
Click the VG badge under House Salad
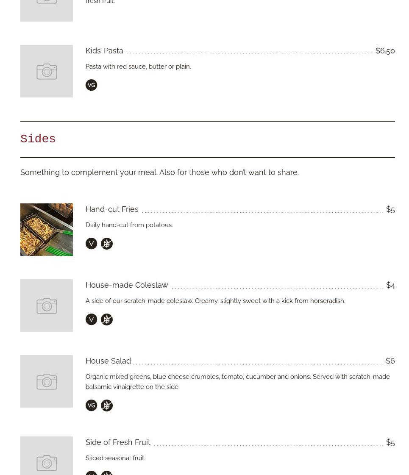[x=91, y=406]
